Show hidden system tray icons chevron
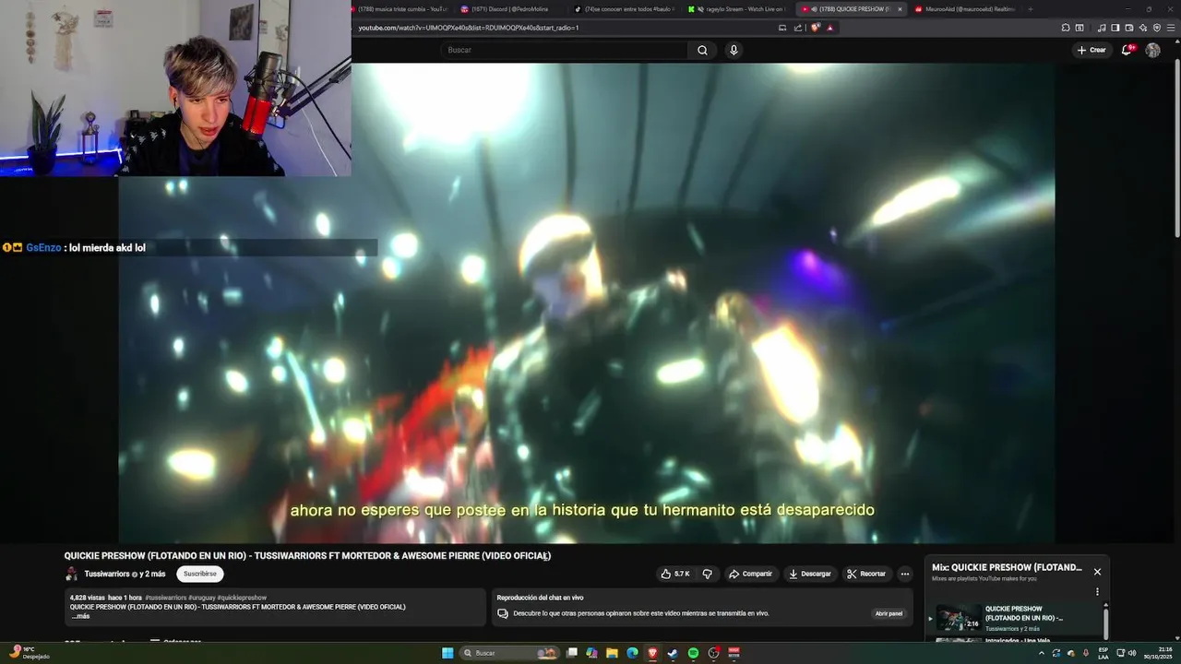 click(x=1042, y=653)
